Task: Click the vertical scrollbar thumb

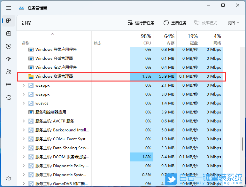Action: coord(242,144)
